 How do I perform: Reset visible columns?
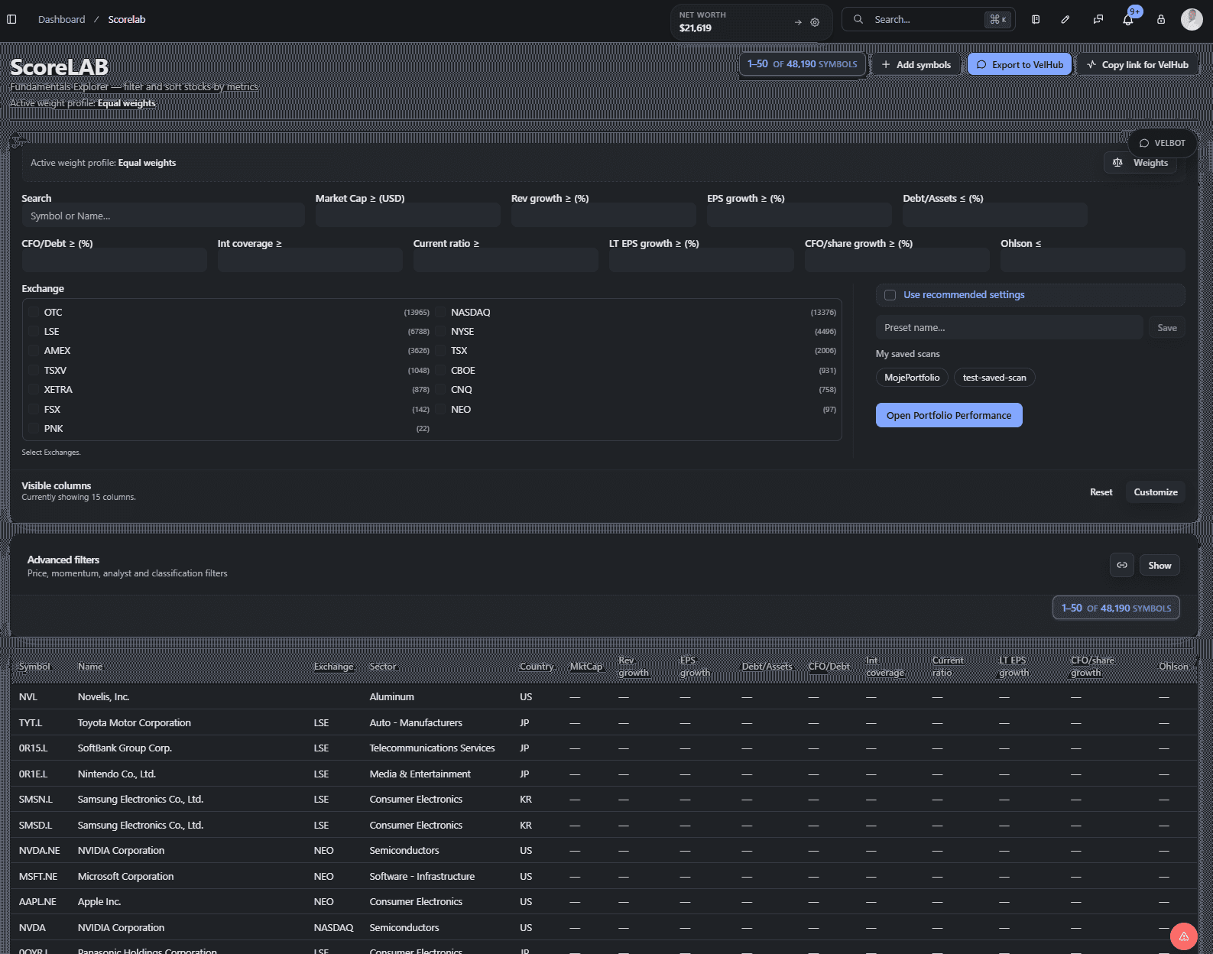[x=1101, y=492]
